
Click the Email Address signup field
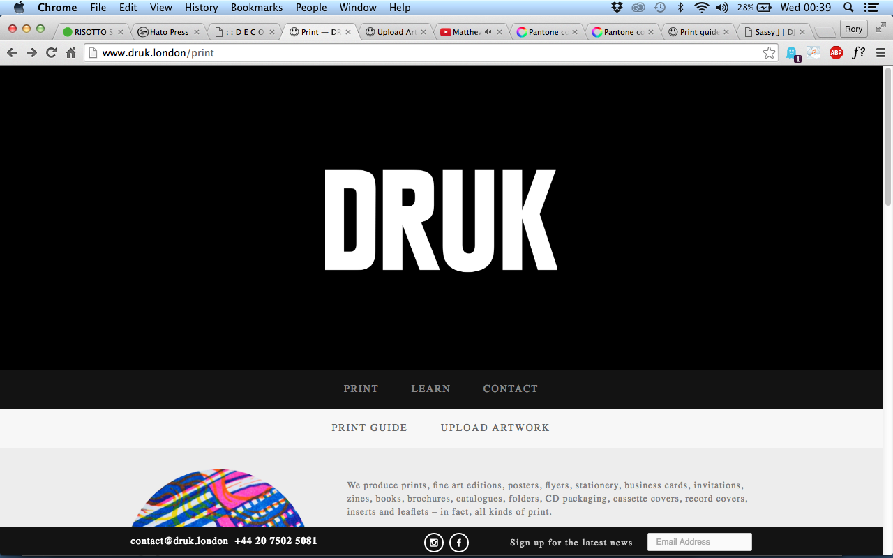(x=700, y=542)
